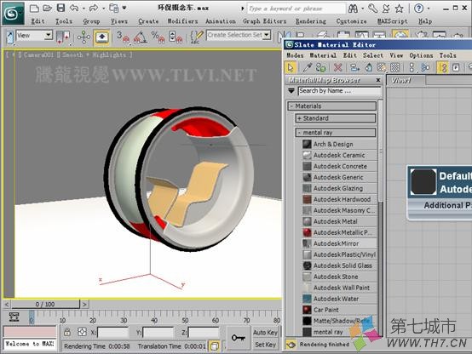Click the binoculars search icon
Image resolution: width=472 pixels, height=354 pixels.
353,9
